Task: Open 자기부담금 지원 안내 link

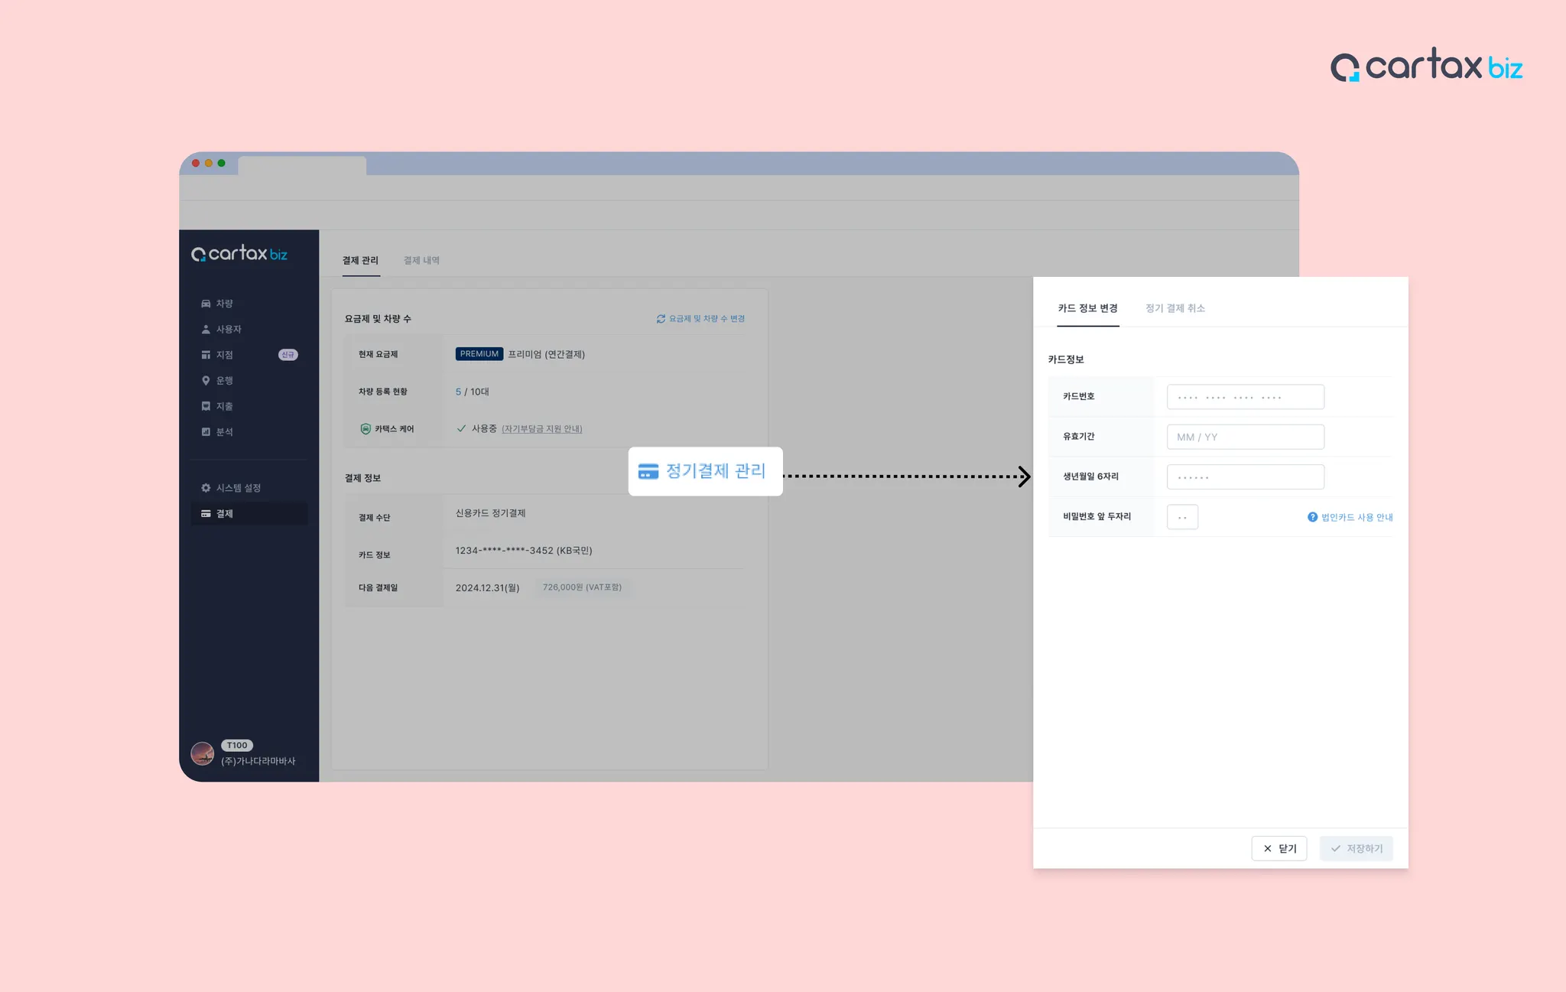Action: [541, 429]
